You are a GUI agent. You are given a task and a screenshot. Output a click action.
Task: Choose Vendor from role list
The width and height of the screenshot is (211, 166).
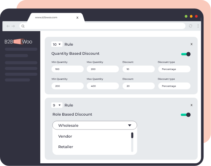(x=65, y=136)
